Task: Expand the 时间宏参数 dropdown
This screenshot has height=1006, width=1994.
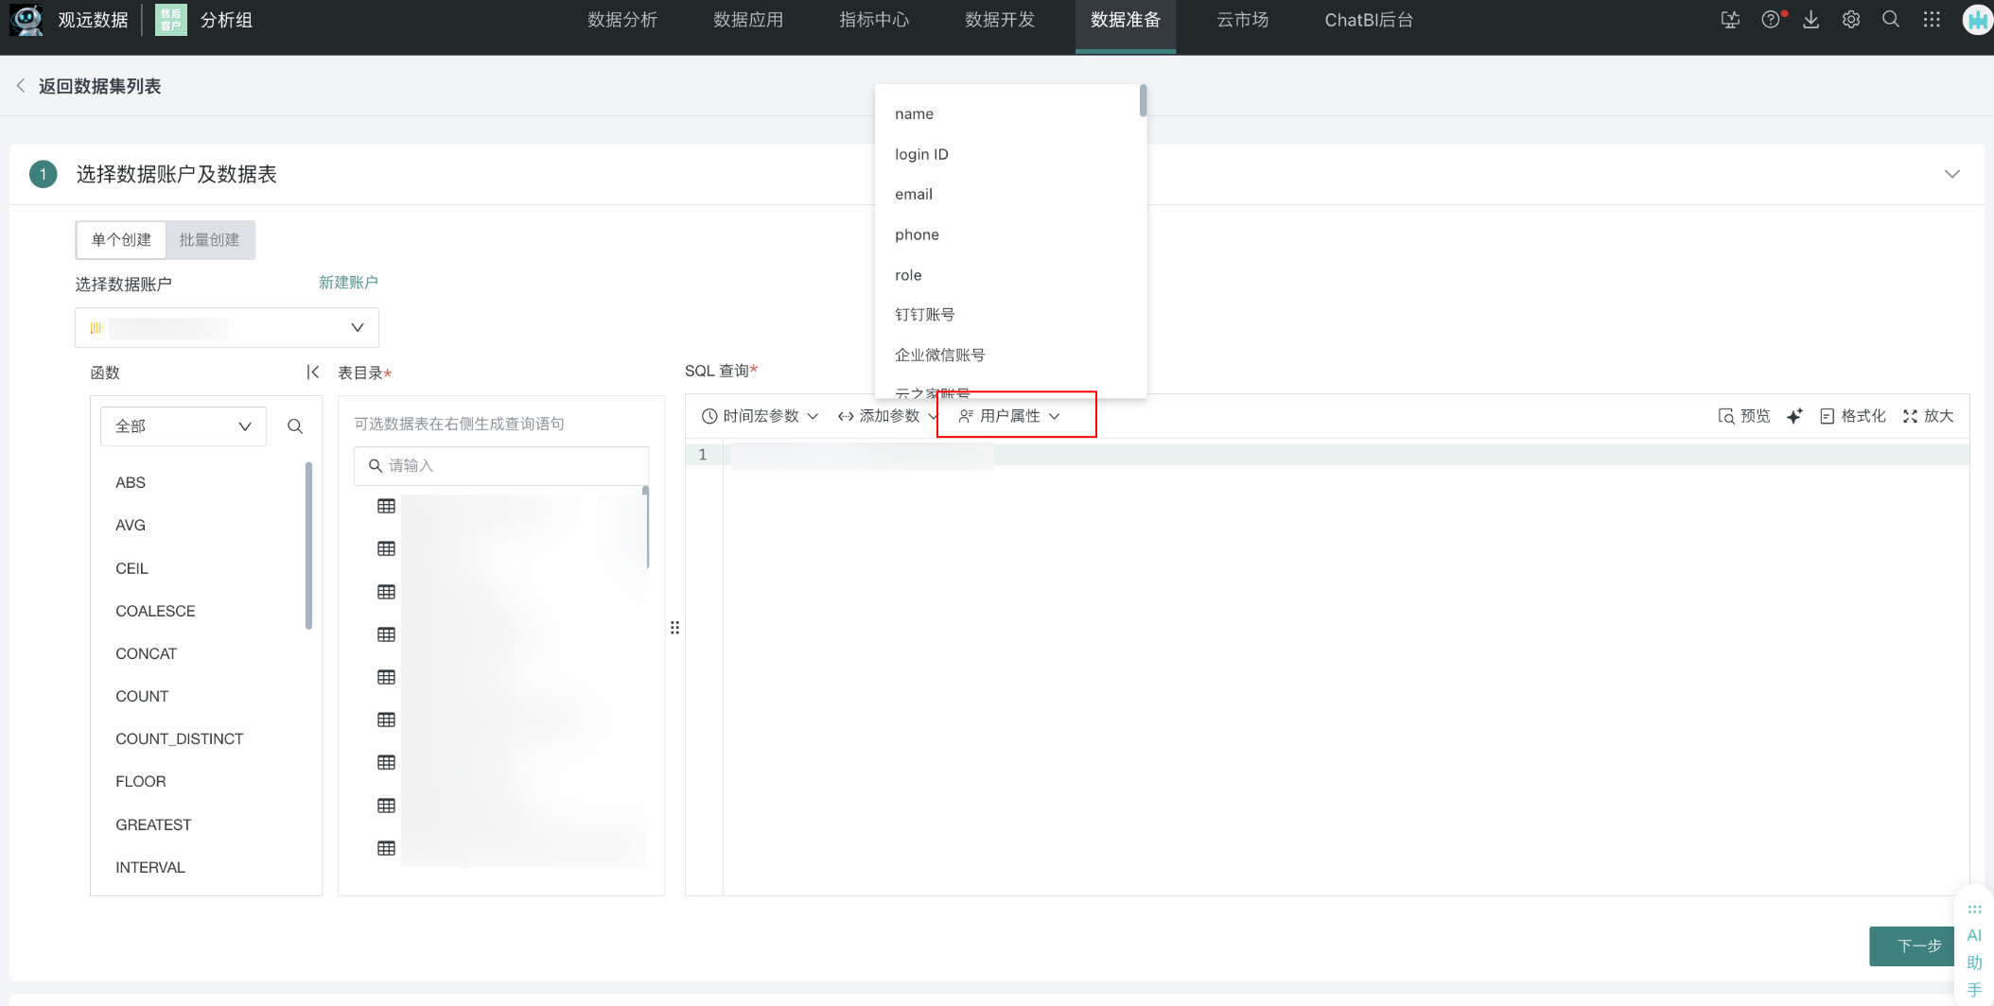Action: click(760, 416)
